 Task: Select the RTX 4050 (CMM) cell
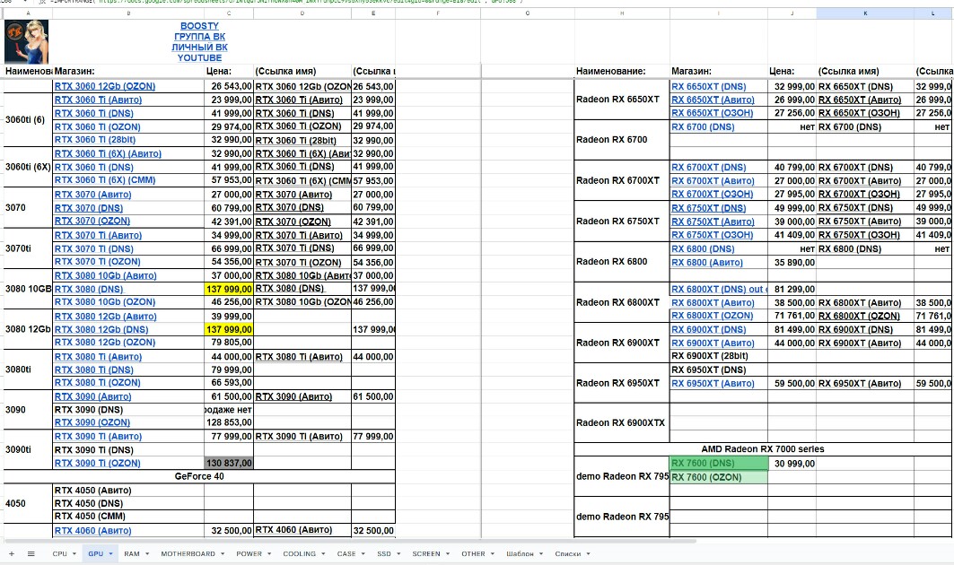click(x=128, y=517)
